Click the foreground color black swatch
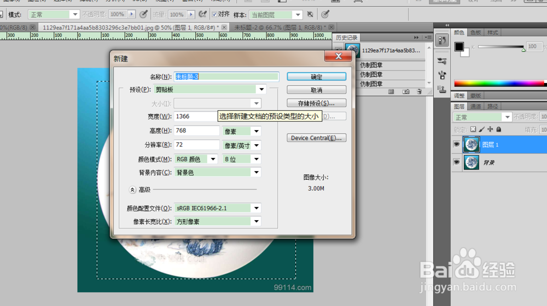 tap(459, 46)
